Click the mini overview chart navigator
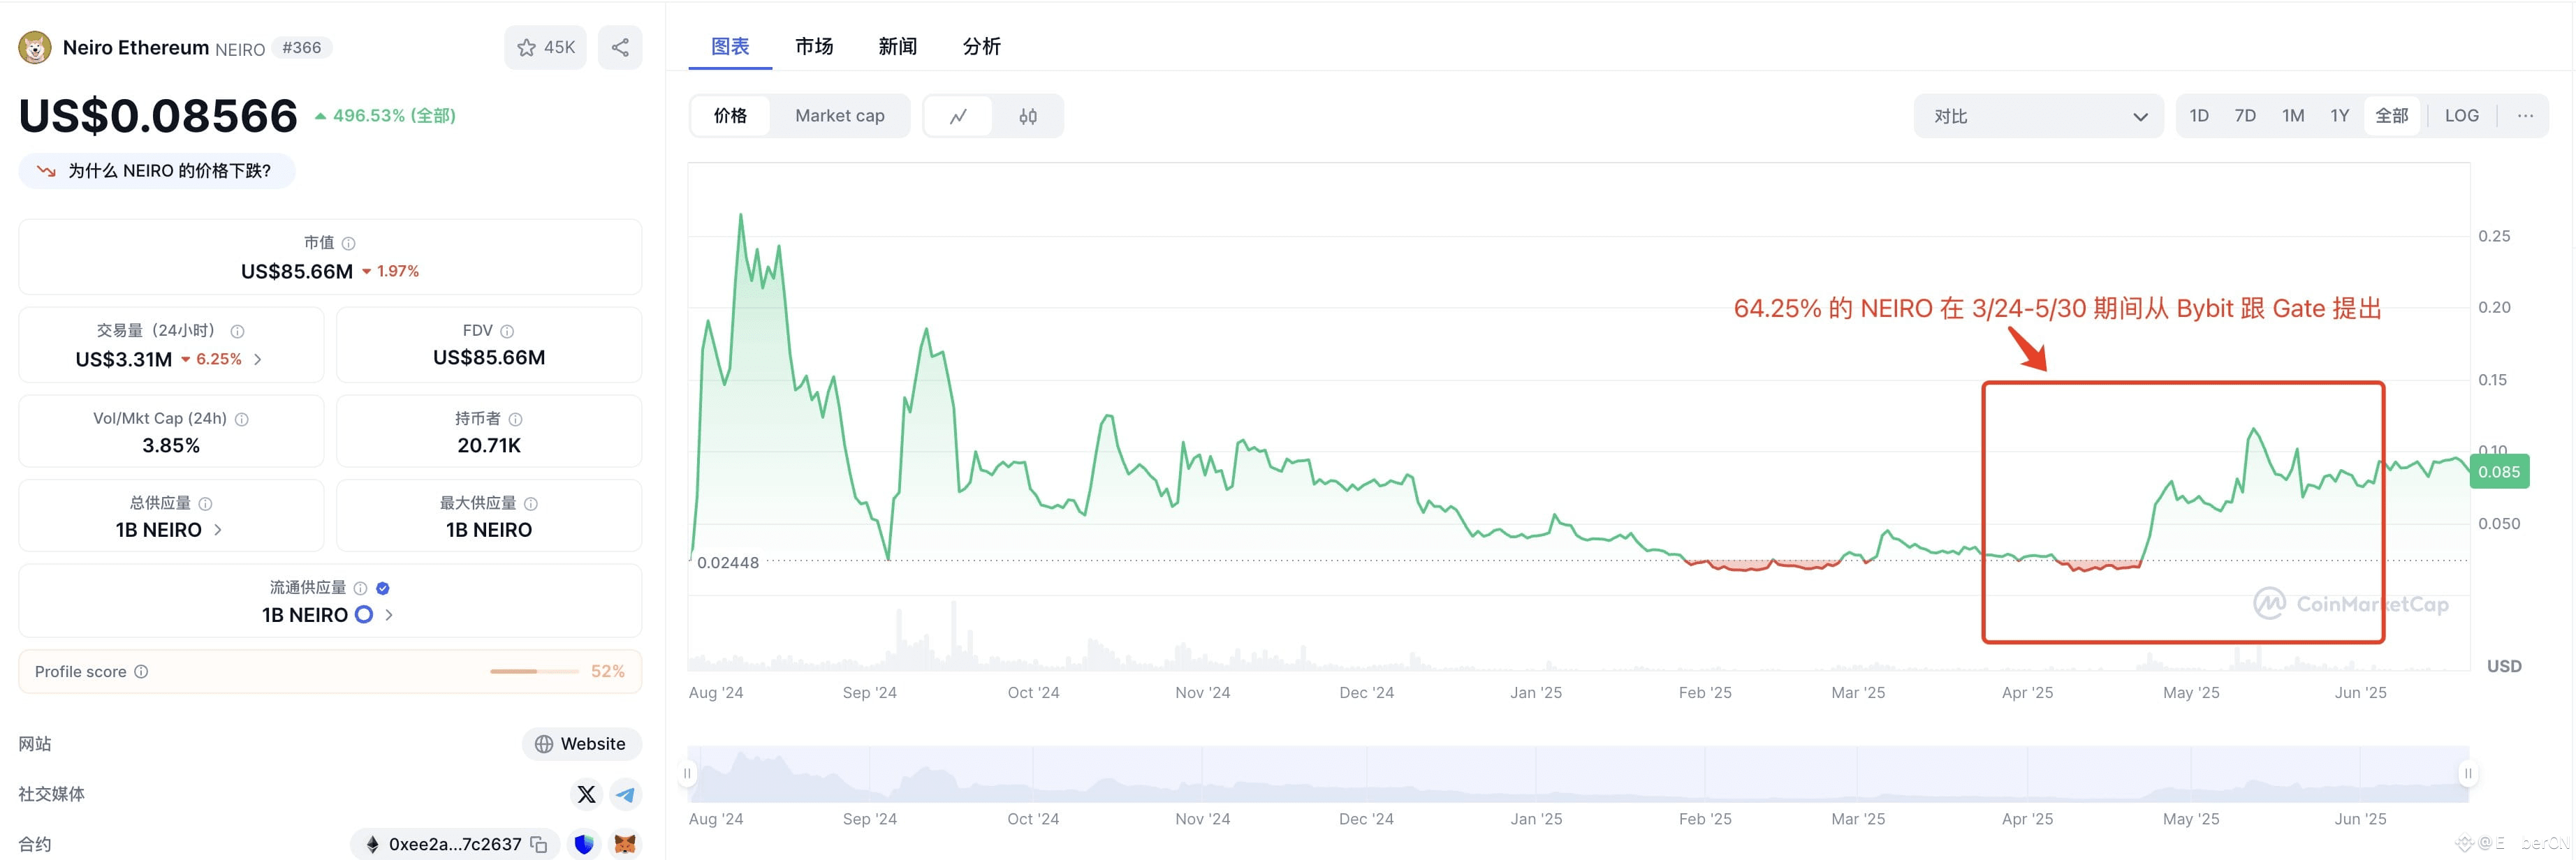Screen dimensions: 2576x860 click(x=1578, y=774)
